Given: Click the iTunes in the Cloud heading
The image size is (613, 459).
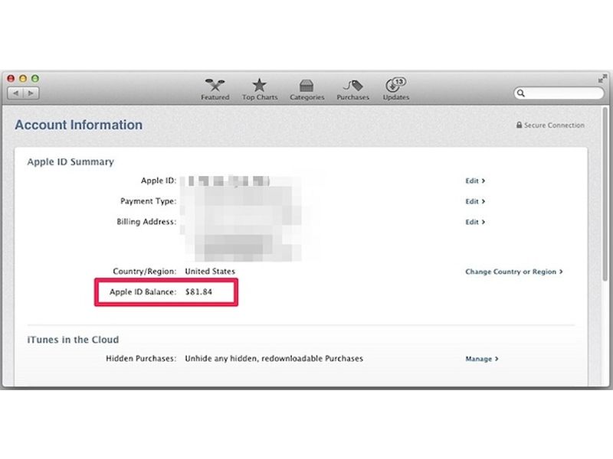Looking at the screenshot, I should tap(73, 340).
